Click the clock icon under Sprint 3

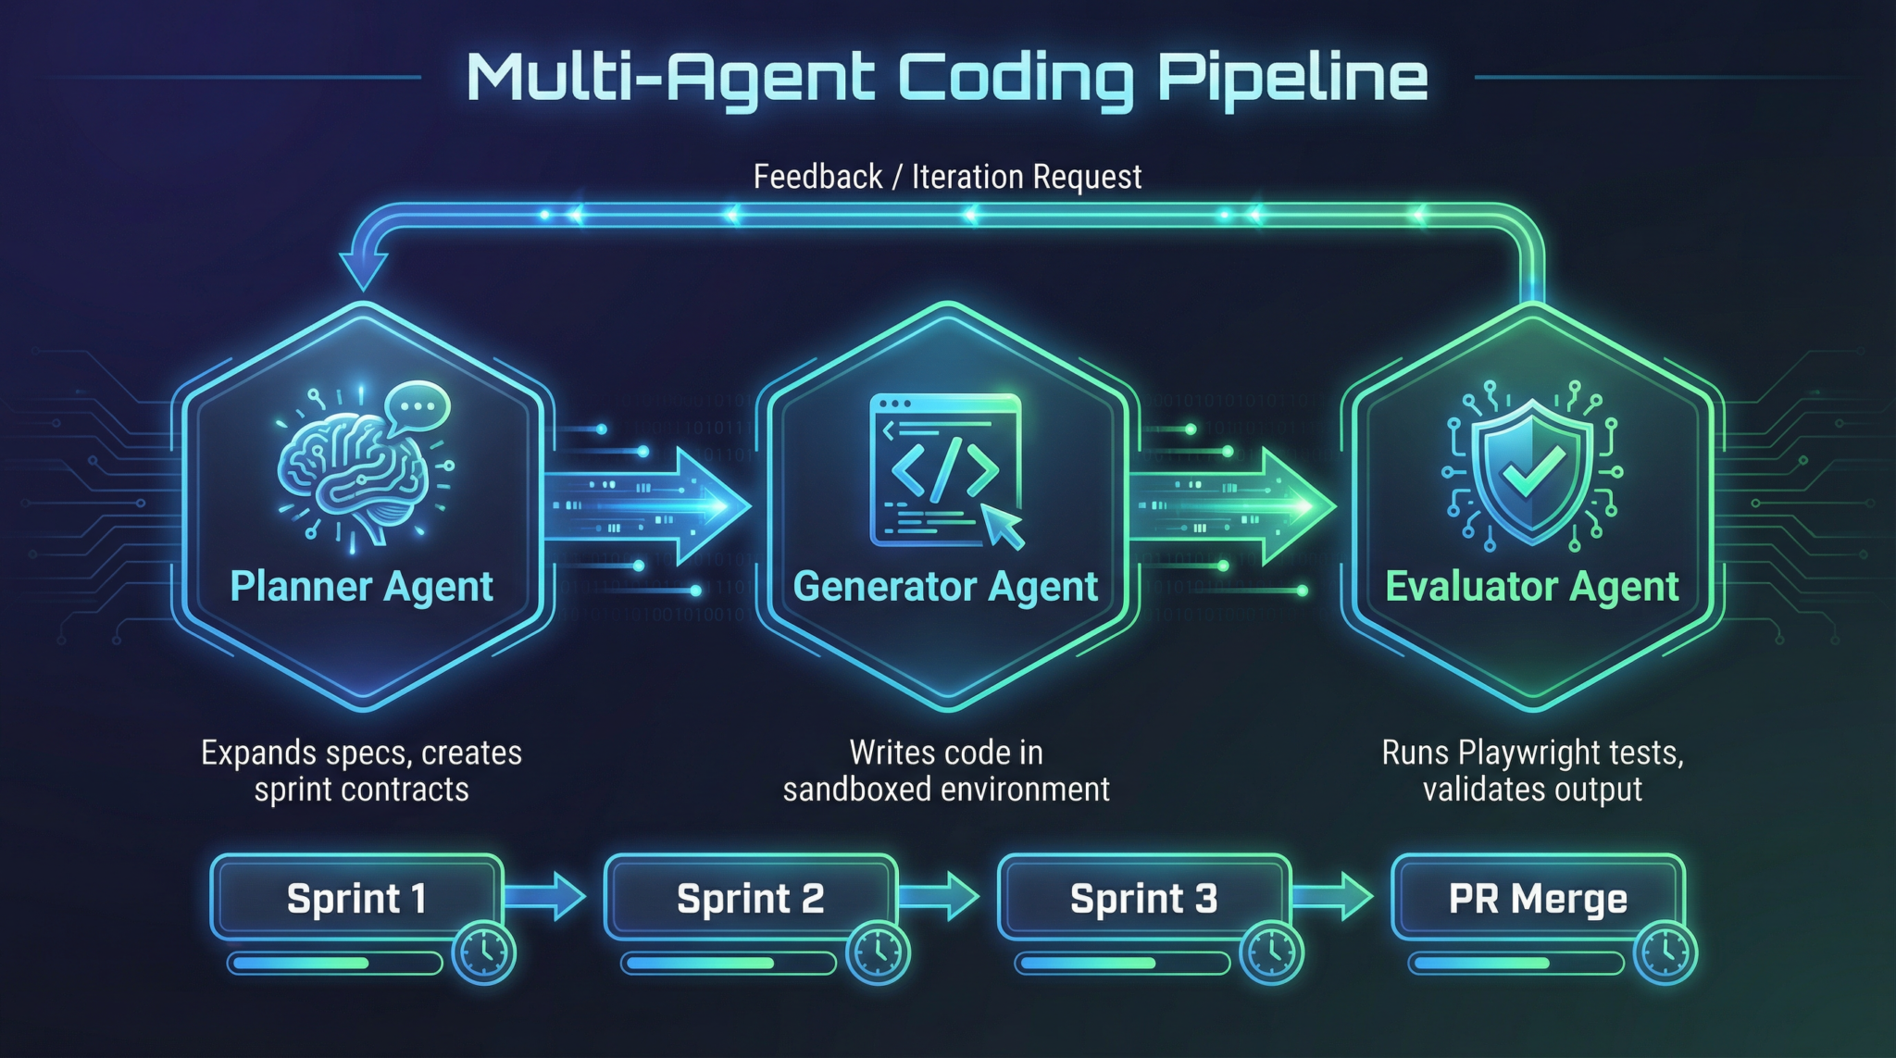coord(1272,955)
